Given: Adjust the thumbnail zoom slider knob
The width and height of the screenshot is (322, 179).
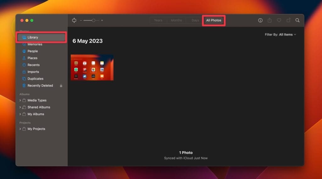Looking at the screenshot, I should tap(93, 20).
